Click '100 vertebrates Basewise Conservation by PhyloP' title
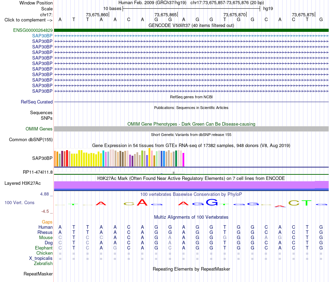The image size is (329, 282). click(x=191, y=194)
